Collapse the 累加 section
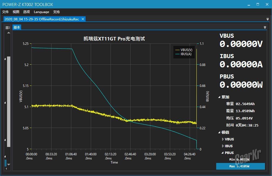This screenshot has height=176, width=272. [219, 97]
